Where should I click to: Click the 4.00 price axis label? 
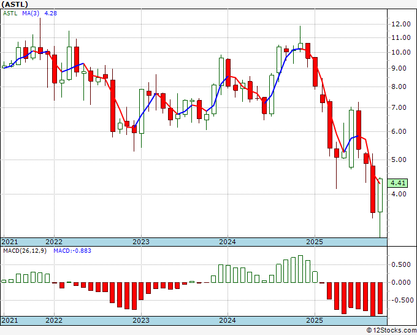pyautogui.click(x=399, y=194)
